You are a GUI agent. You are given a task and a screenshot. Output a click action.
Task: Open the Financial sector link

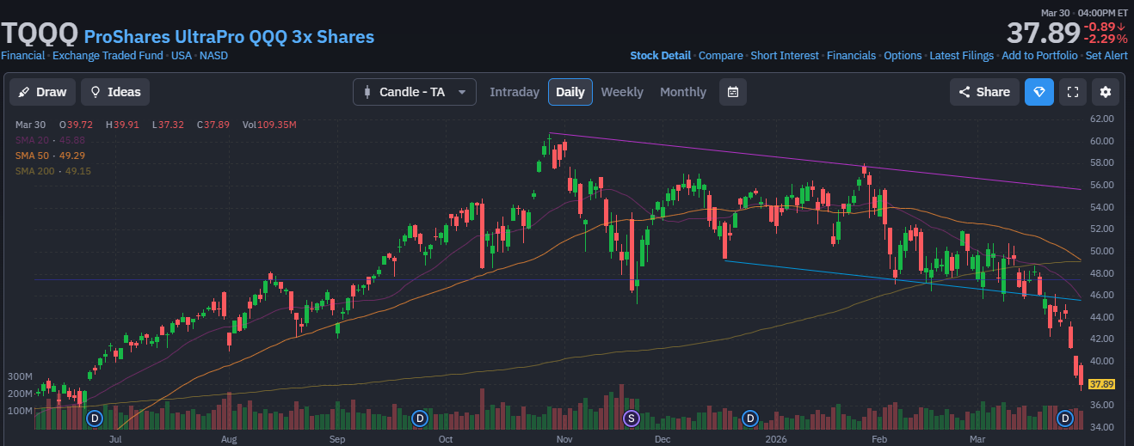23,56
